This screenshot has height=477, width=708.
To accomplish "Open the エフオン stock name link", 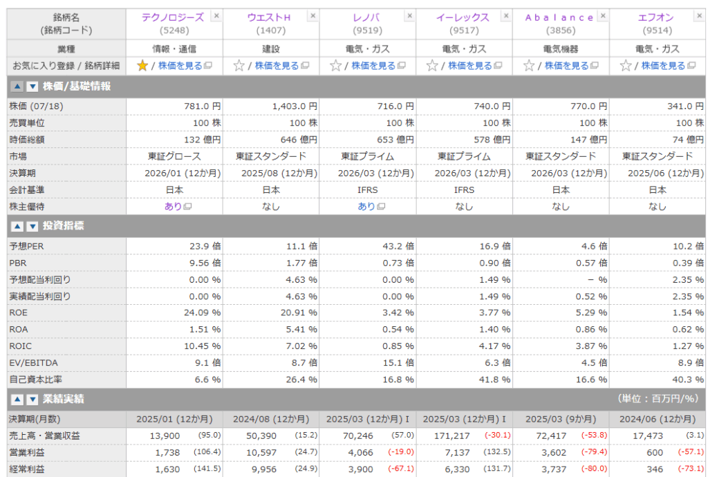I will [x=656, y=17].
